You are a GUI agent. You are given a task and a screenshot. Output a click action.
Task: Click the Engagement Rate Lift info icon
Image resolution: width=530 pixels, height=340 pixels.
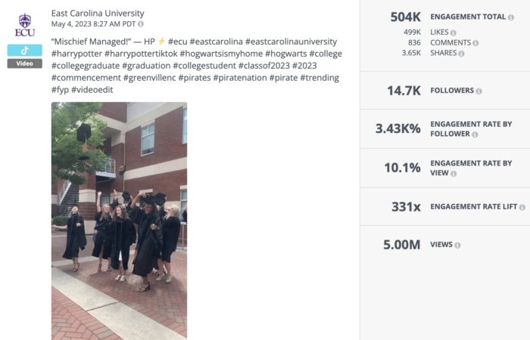click(522, 206)
